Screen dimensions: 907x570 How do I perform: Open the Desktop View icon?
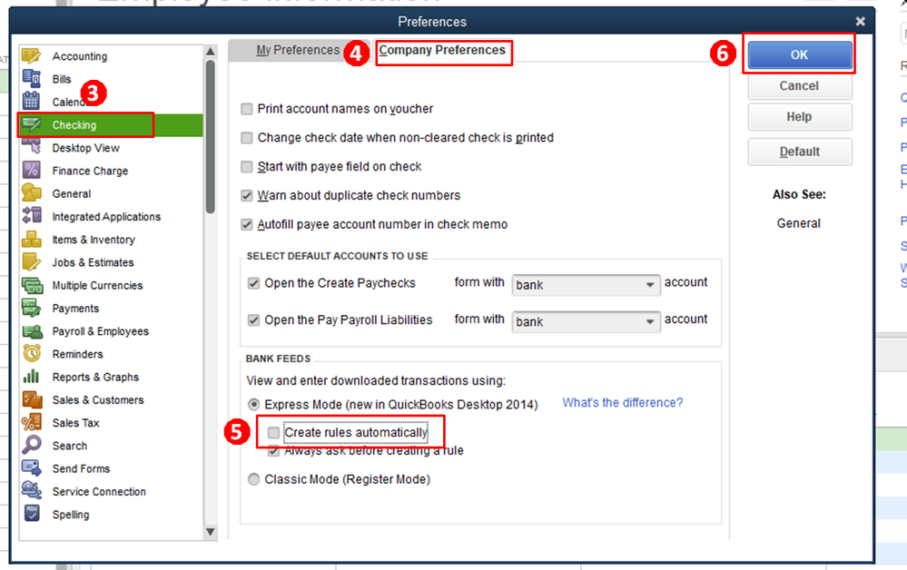[x=31, y=147]
